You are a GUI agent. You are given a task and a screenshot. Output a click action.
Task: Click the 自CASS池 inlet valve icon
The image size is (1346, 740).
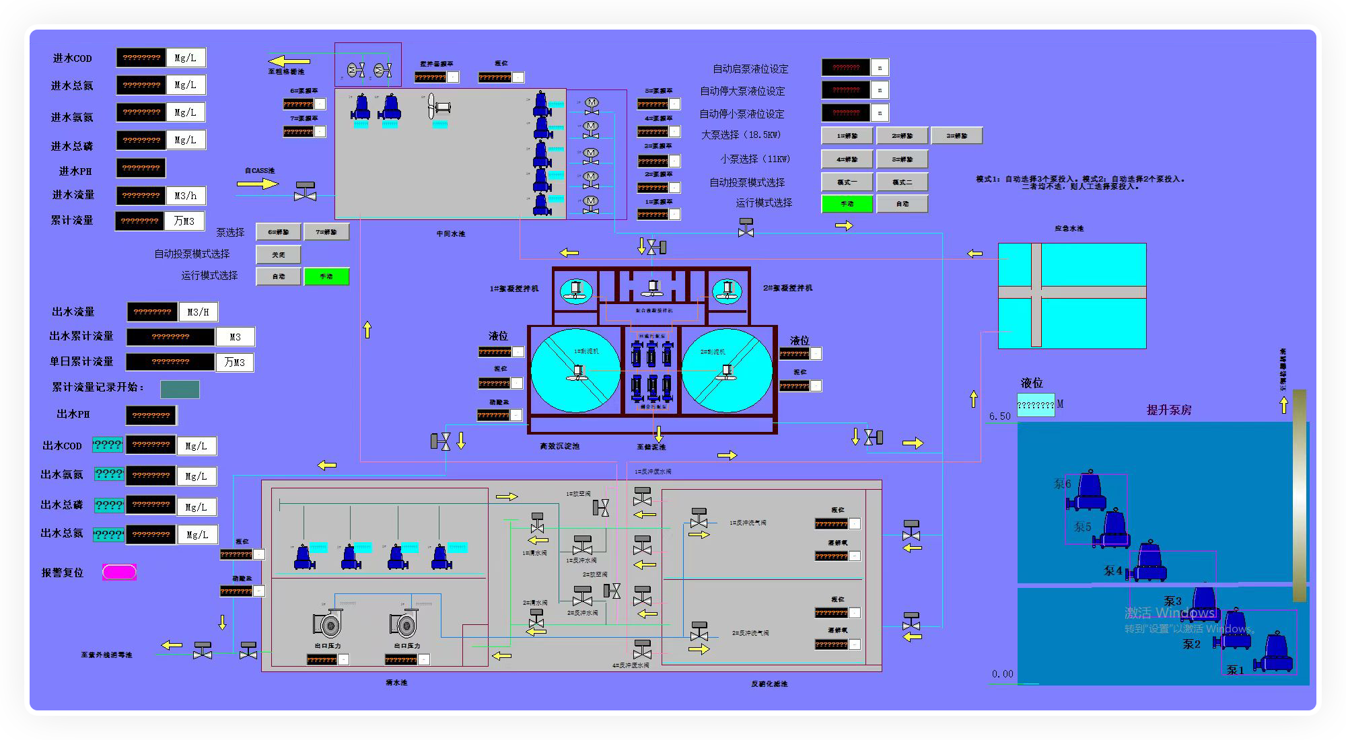click(306, 192)
